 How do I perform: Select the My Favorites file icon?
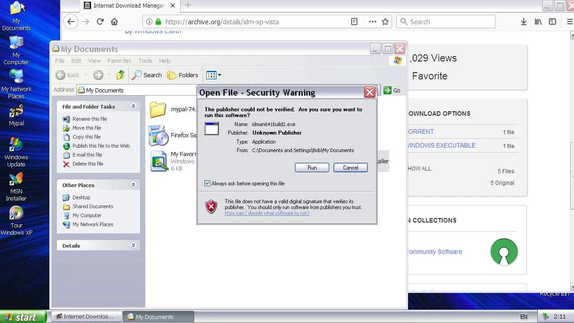point(159,161)
